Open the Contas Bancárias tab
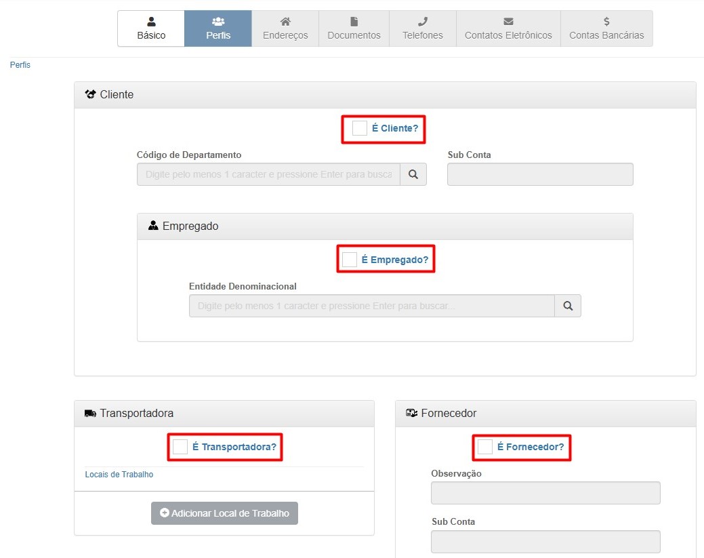Image resolution: width=704 pixels, height=558 pixels. pos(606,28)
